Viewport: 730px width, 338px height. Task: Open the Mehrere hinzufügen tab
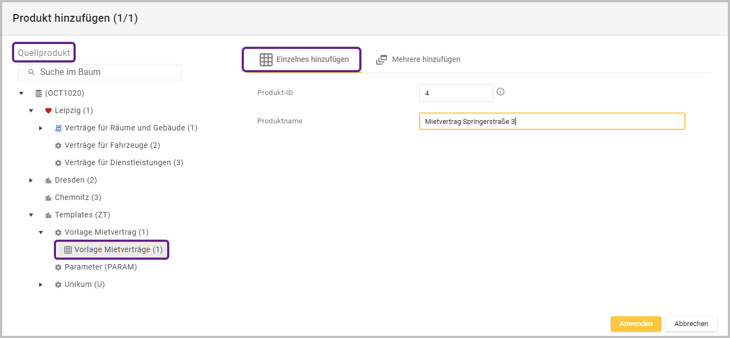pos(418,59)
